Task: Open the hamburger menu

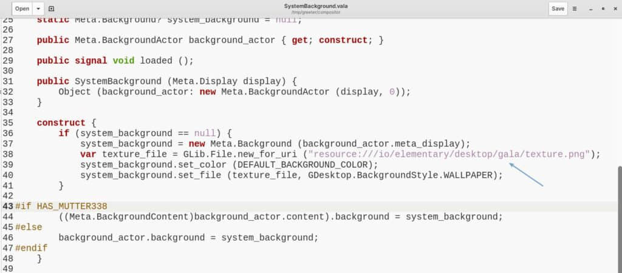Action: pyautogui.click(x=575, y=8)
